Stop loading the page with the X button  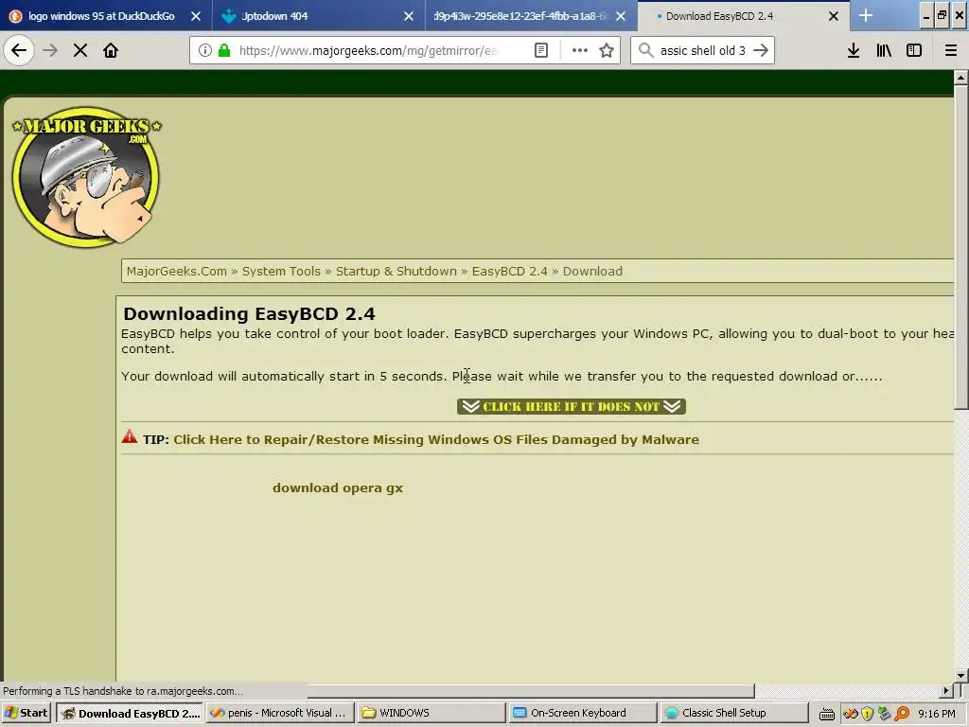click(x=80, y=50)
